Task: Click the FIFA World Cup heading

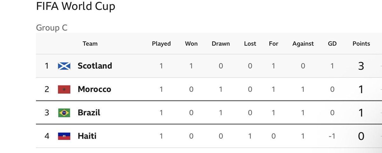Action: click(x=75, y=6)
